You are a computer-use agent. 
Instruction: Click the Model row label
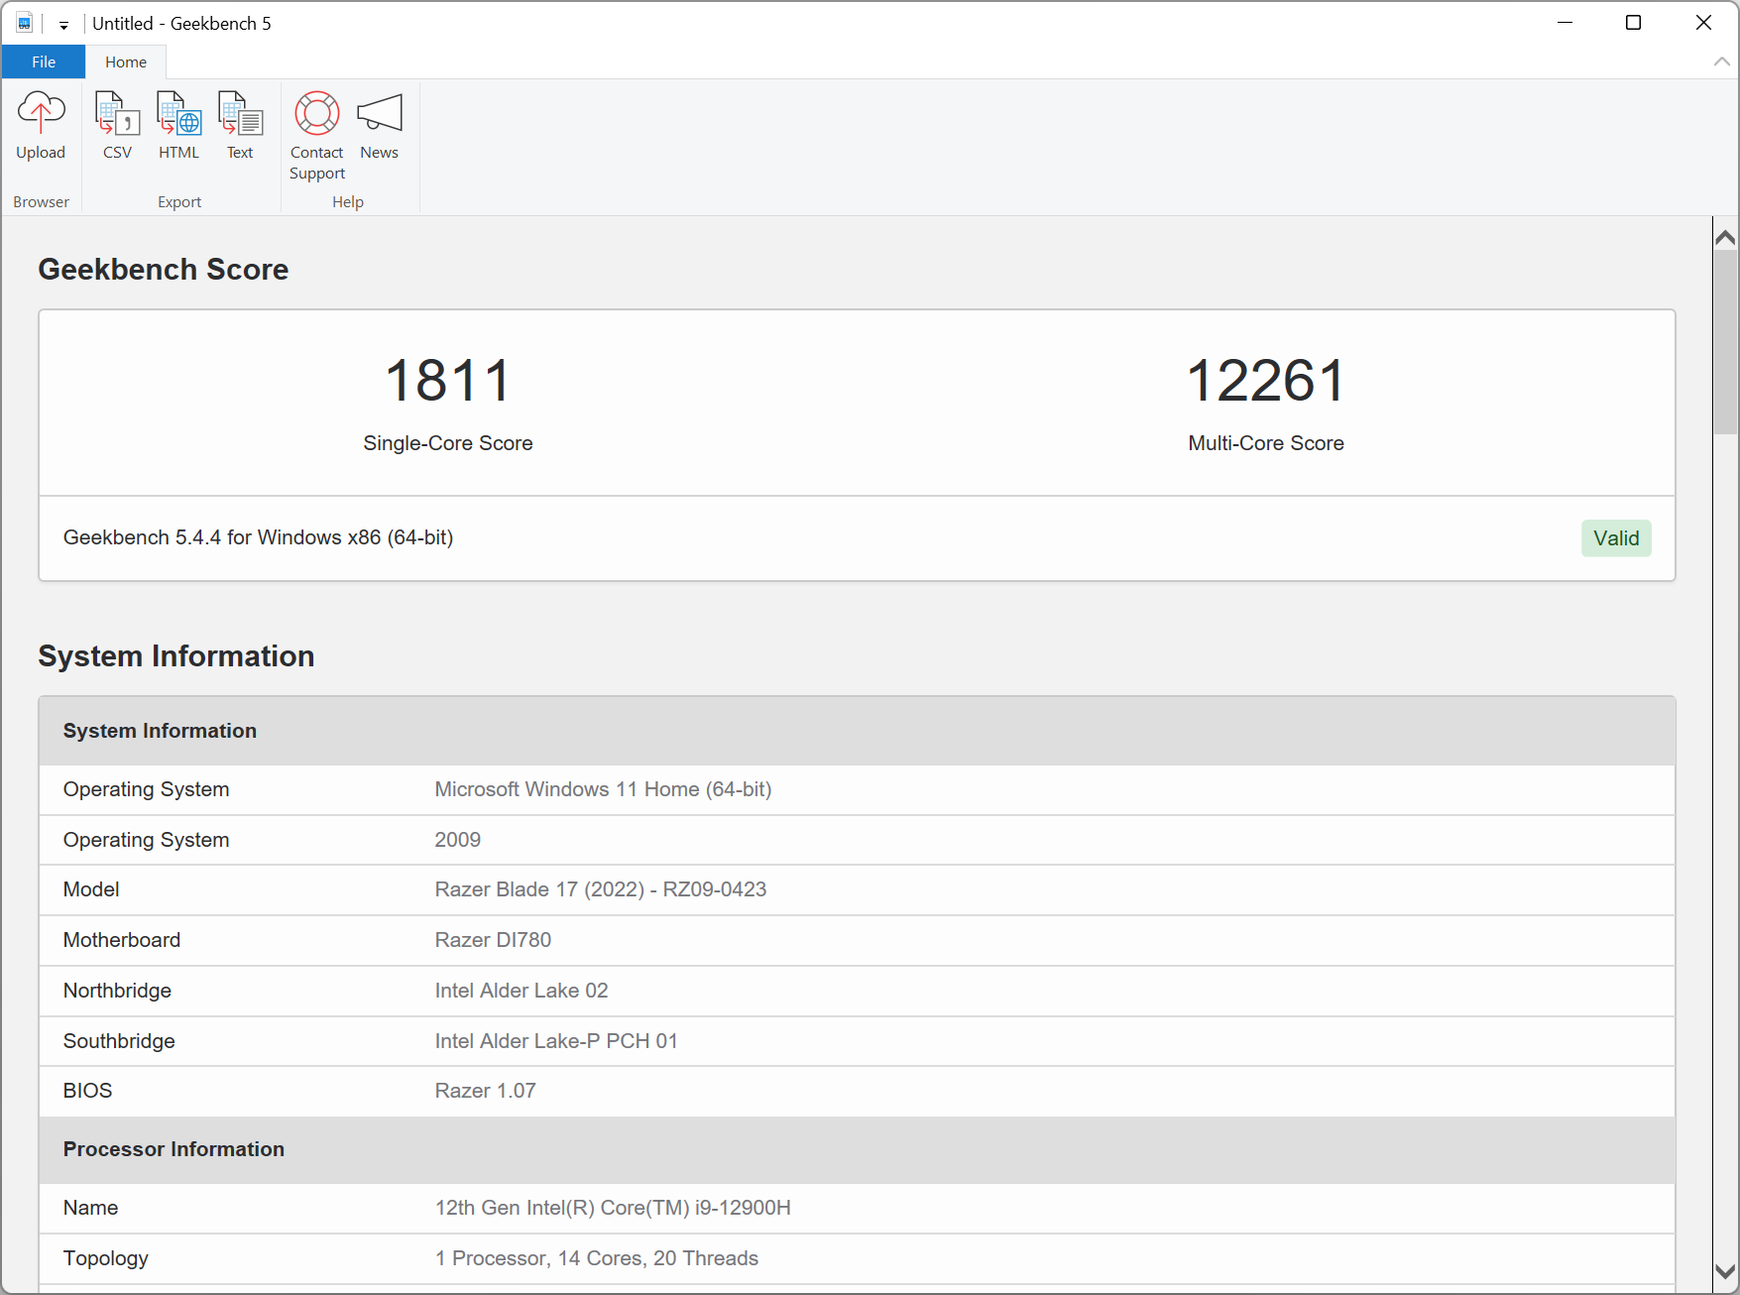point(91,889)
